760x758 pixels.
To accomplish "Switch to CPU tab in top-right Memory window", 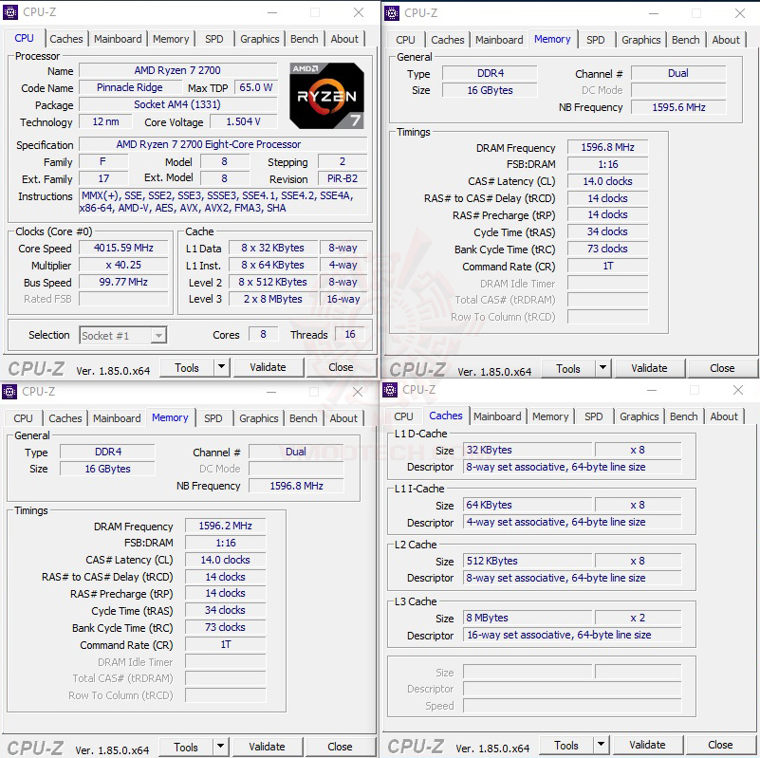I will (405, 40).
